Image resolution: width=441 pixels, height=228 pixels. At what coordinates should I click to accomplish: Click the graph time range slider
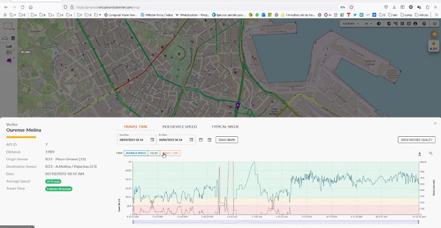[276, 222]
